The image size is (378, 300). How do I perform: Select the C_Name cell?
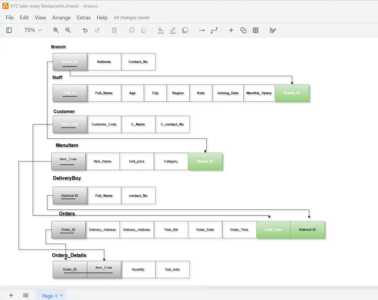(x=138, y=124)
